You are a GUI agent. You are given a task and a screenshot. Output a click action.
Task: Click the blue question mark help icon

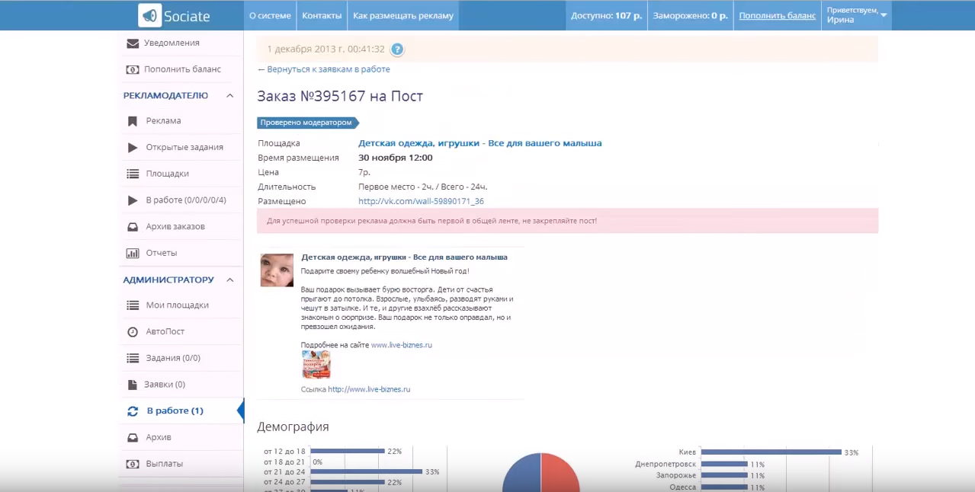397,50
